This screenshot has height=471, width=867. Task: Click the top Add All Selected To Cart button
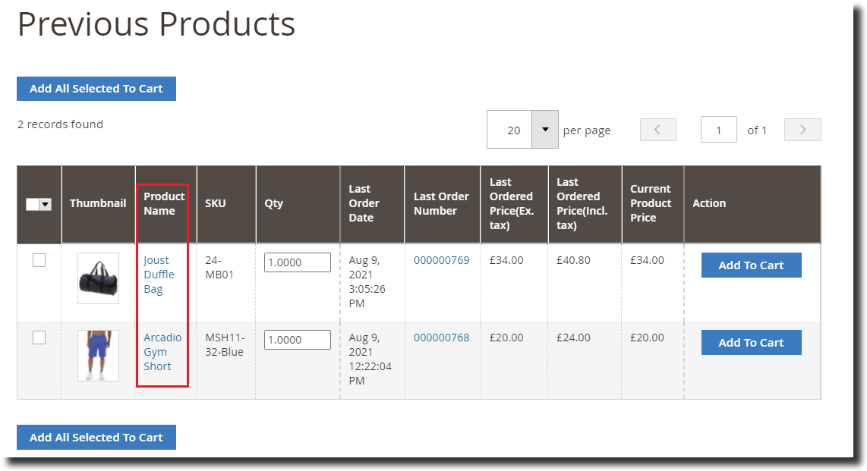96,89
